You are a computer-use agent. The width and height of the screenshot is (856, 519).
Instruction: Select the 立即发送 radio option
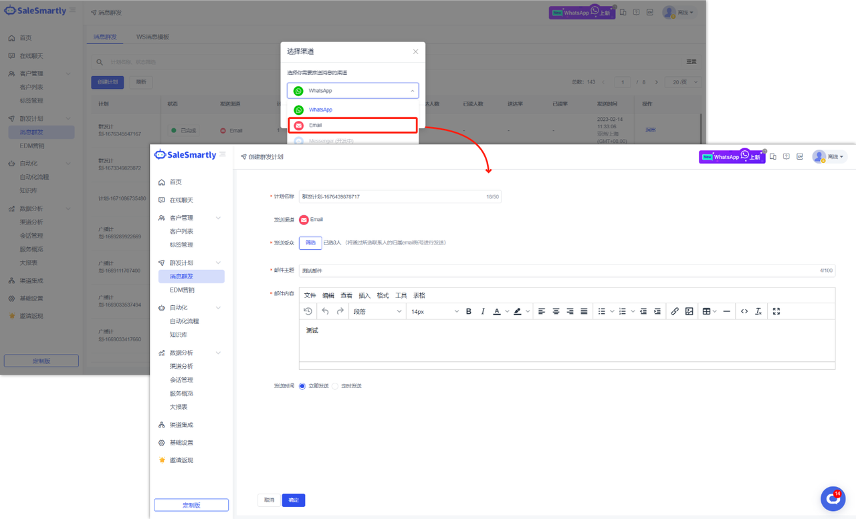302,386
